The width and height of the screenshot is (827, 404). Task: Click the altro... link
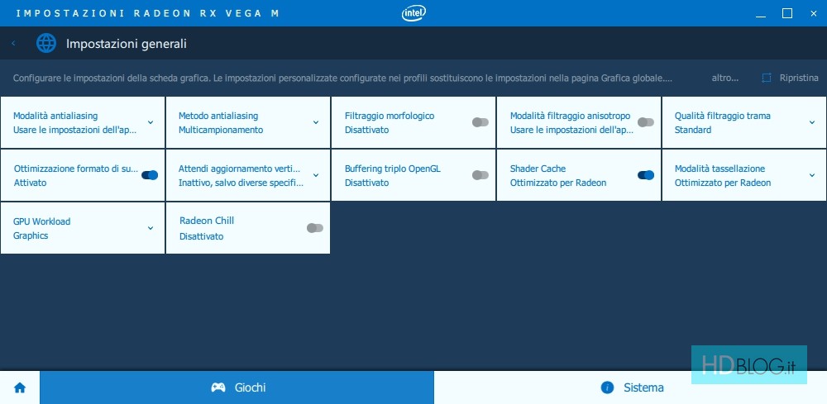[x=725, y=78]
